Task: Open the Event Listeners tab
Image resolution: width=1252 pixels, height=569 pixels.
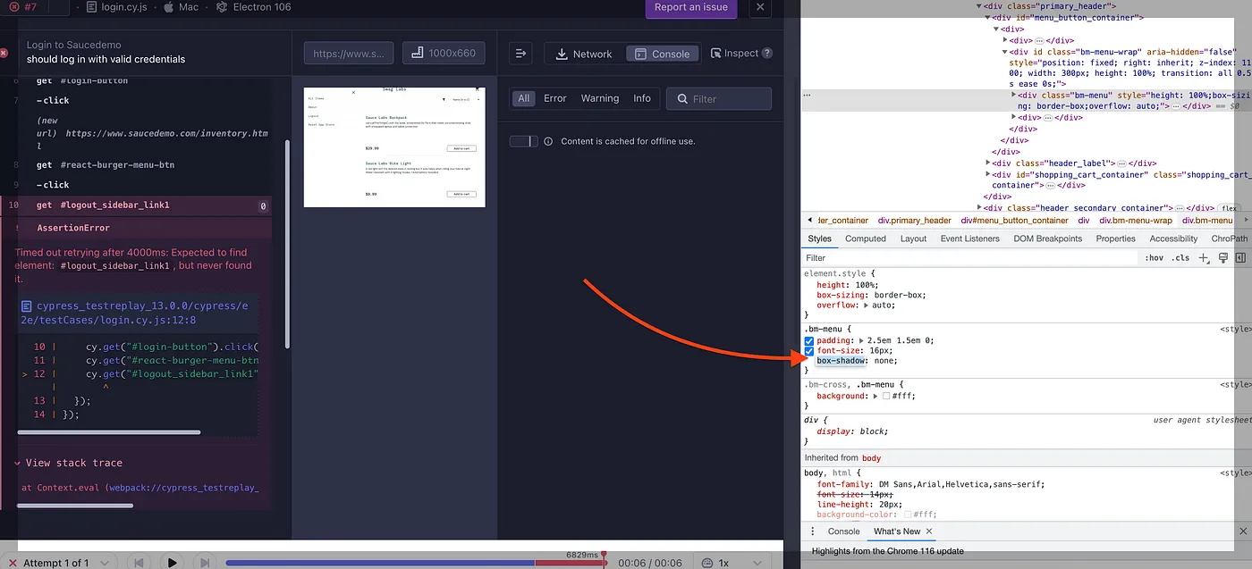Action: (x=969, y=238)
